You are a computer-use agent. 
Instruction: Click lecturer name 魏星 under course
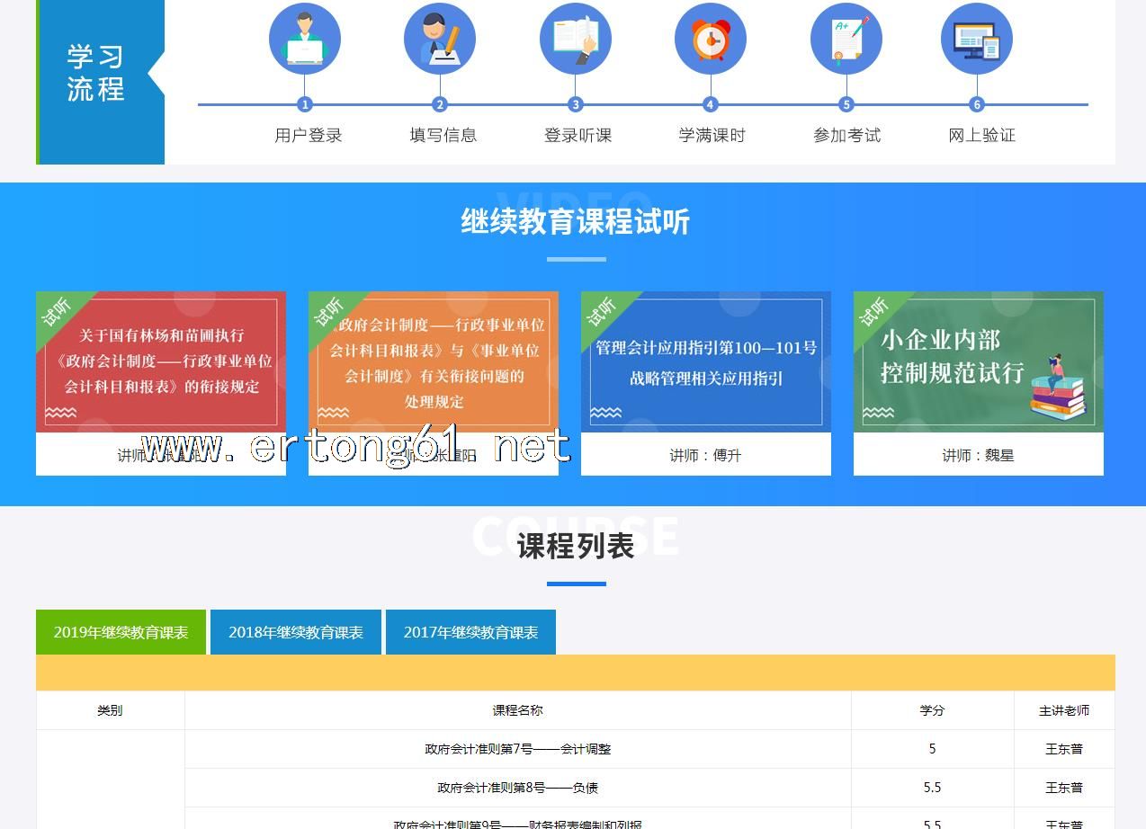[978, 455]
